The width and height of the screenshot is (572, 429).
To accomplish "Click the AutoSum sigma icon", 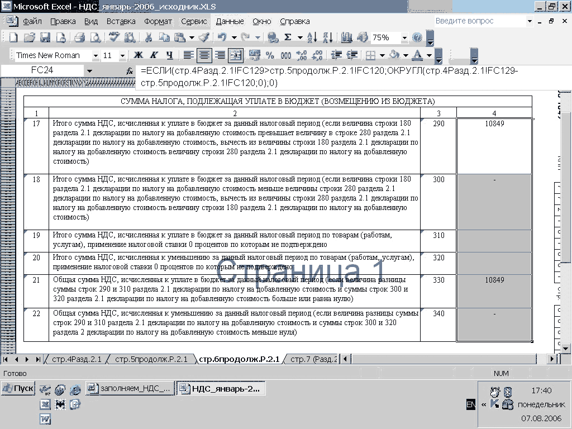I will [288, 38].
